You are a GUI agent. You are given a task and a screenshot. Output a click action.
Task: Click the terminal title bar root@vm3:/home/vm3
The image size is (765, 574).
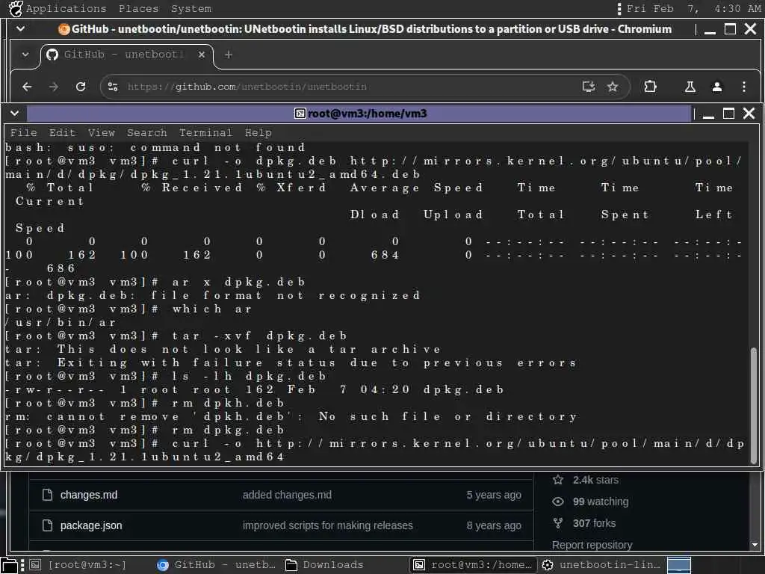360,114
